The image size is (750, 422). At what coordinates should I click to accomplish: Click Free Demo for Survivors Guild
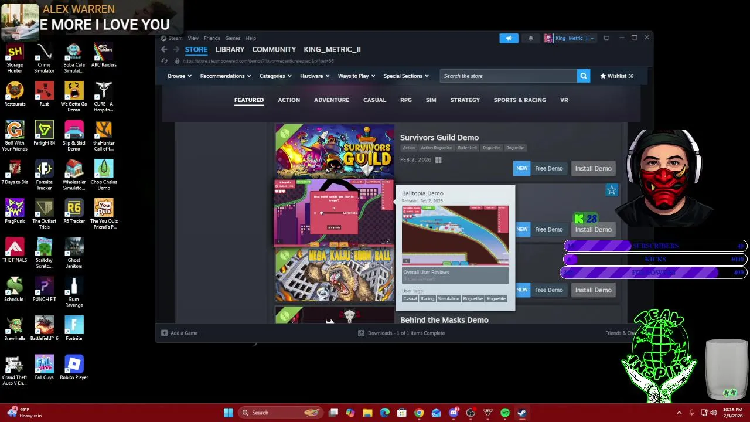tap(548, 169)
